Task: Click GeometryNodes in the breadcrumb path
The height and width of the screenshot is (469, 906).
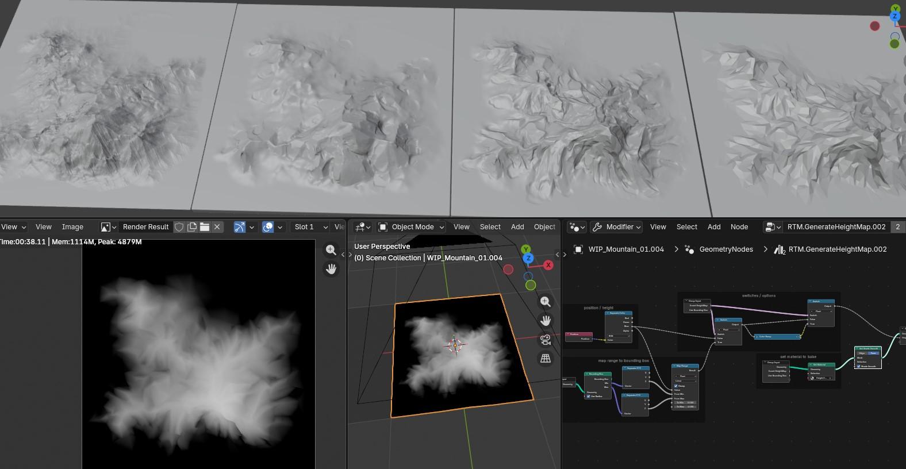Action: coord(725,249)
